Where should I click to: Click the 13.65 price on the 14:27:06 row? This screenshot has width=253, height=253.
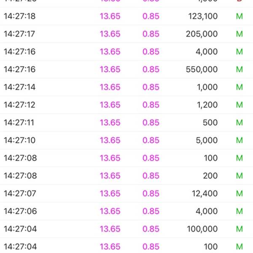[110, 211]
